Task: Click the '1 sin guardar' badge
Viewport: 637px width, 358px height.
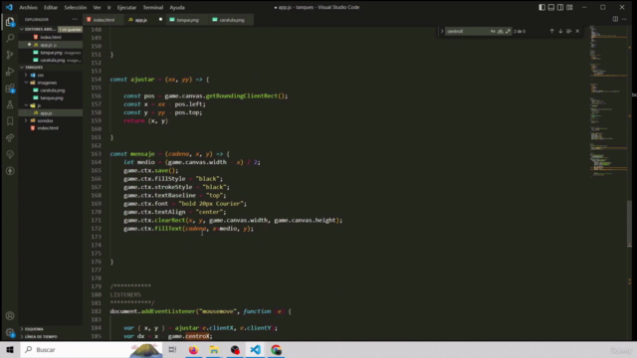Action: tap(70, 29)
